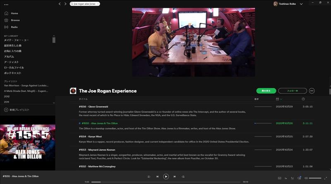Click the podcast video frame
The height and width of the screenshot is (184, 331).
pos(193,42)
